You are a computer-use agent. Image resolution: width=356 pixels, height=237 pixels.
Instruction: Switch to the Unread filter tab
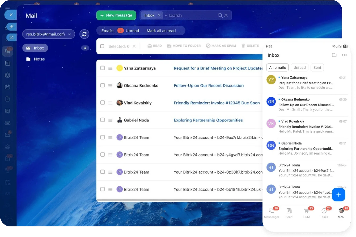(x=299, y=67)
